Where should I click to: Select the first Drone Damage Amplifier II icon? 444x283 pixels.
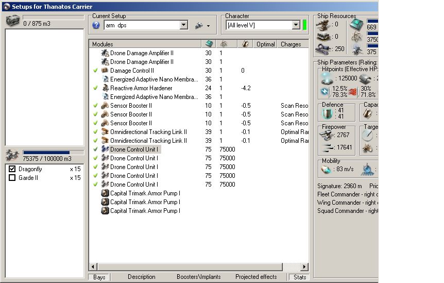[105, 53]
